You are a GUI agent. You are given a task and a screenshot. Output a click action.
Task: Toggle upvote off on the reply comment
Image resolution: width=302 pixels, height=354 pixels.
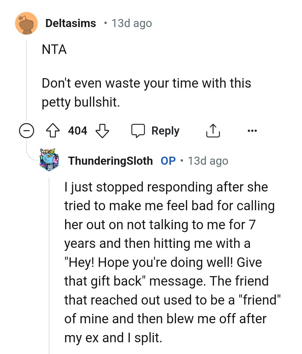pyautogui.click(x=53, y=130)
